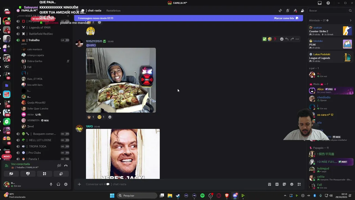React with red question mark emoji
The image size is (355, 200).
(275, 39)
